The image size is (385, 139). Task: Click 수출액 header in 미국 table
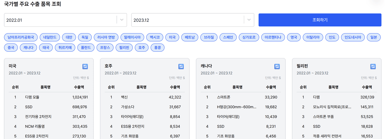tap(78, 87)
